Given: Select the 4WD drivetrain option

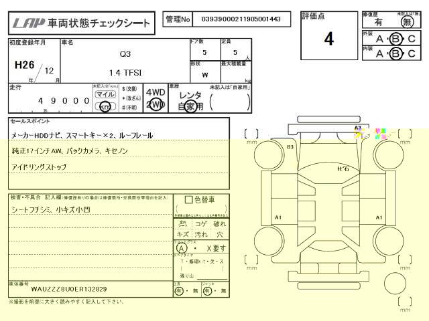Looking at the screenshot, I should click(156, 92).
